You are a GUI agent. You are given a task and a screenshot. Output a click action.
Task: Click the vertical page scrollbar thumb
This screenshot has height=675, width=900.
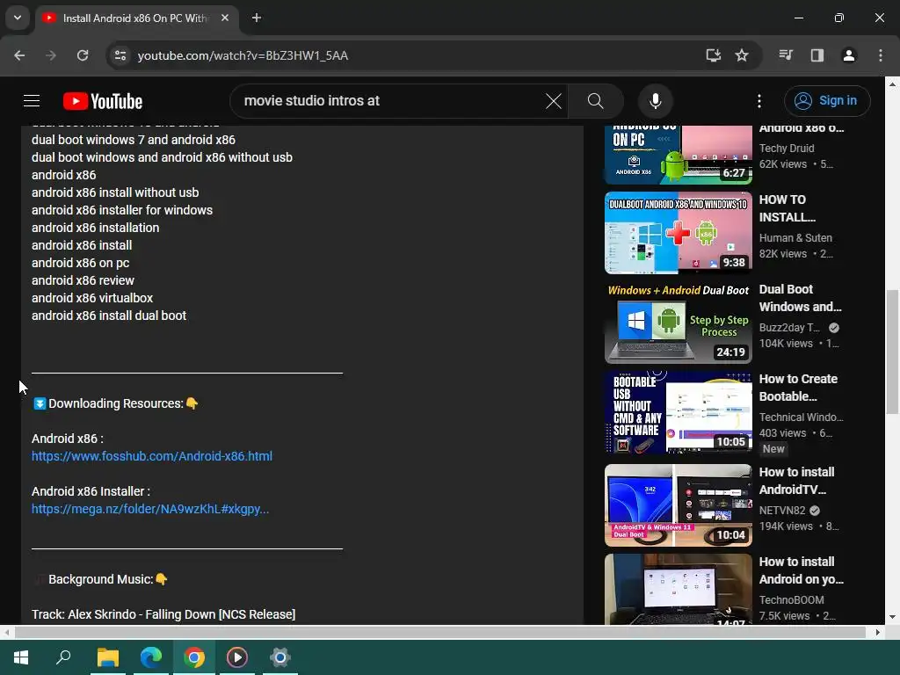[x=892, y=352]
